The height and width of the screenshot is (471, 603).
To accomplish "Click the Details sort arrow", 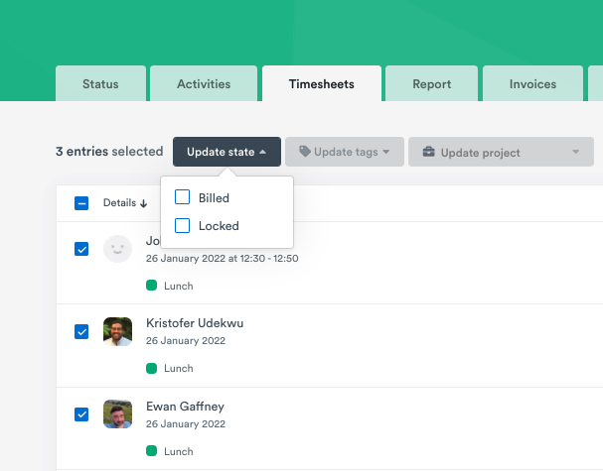I will click(x=144, y=203).
